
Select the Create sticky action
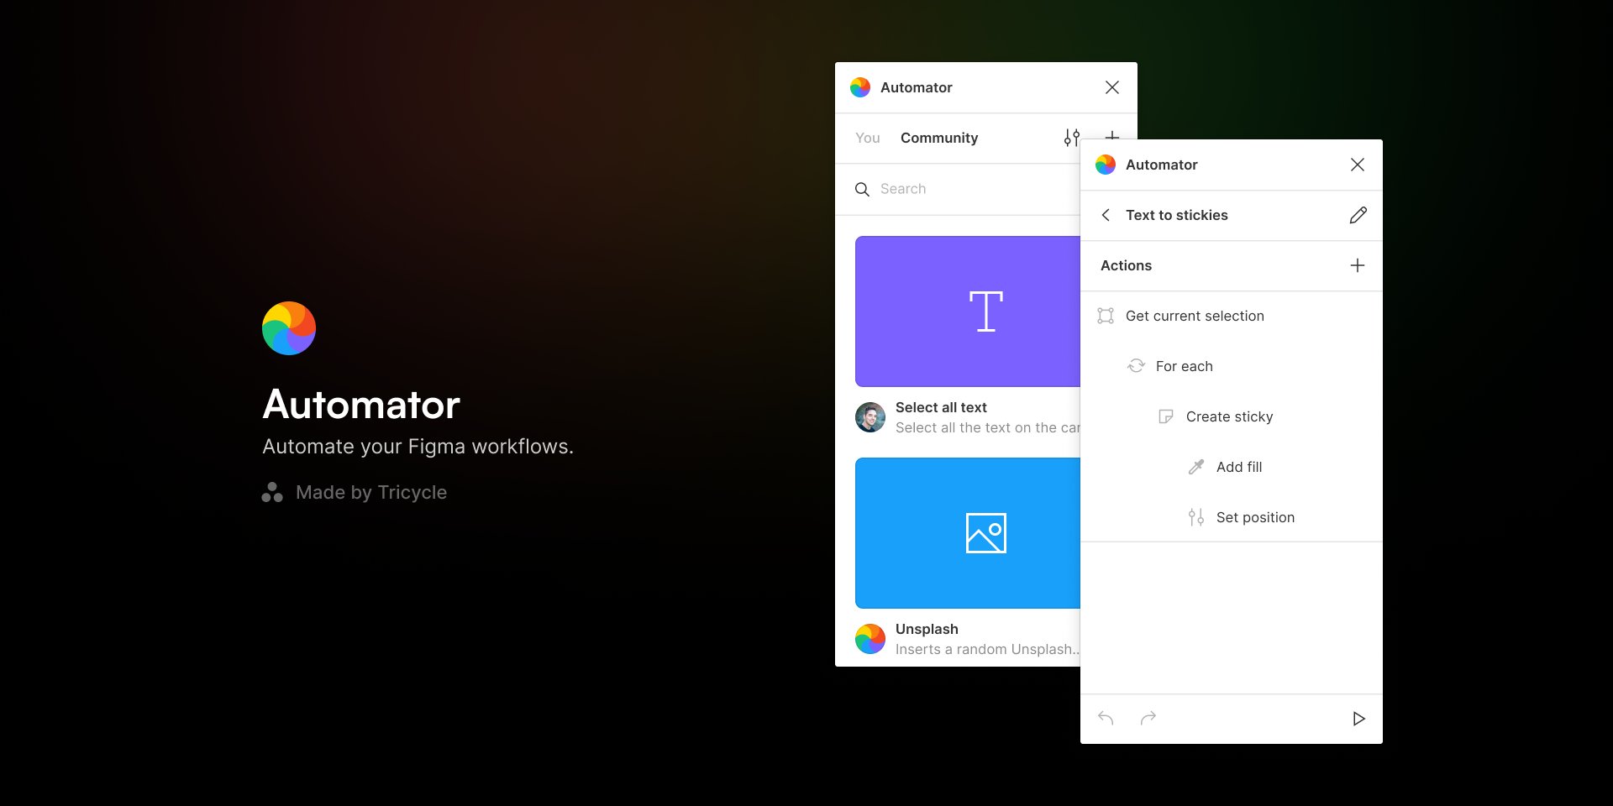click(1232, 416)
